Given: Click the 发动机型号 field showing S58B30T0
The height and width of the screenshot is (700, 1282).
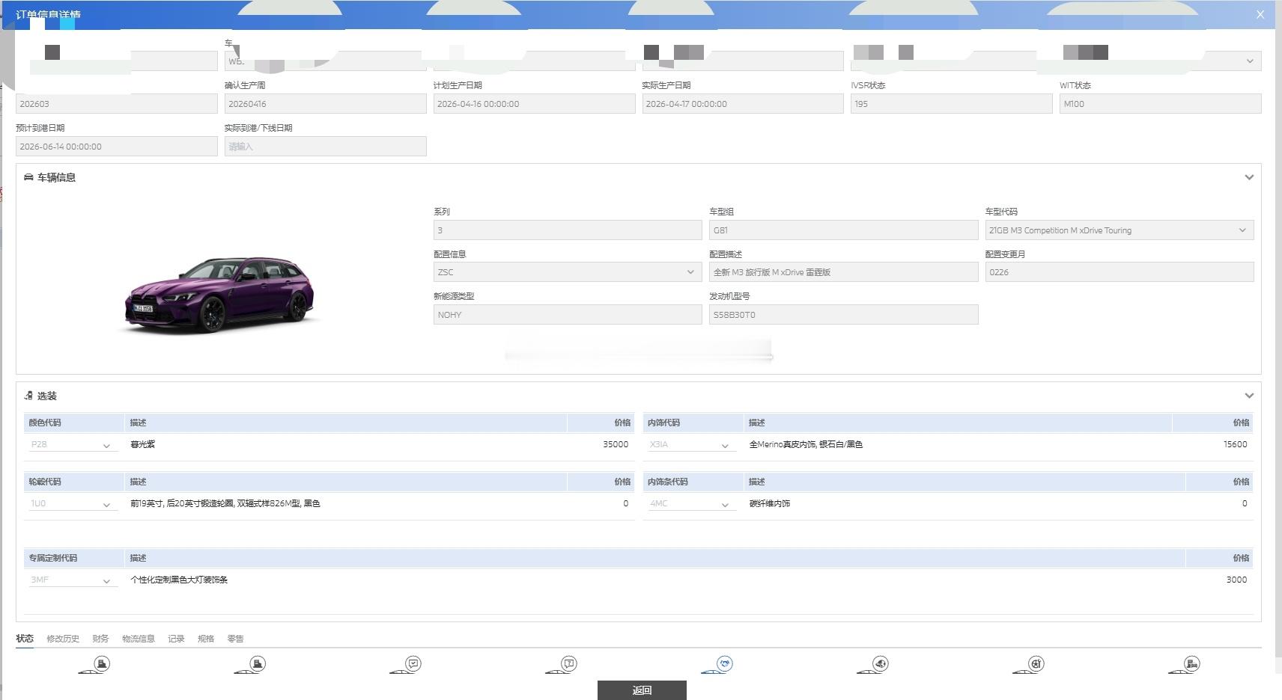Looking at the screenshot, I should pyautogui.click(x=844, y=315).
